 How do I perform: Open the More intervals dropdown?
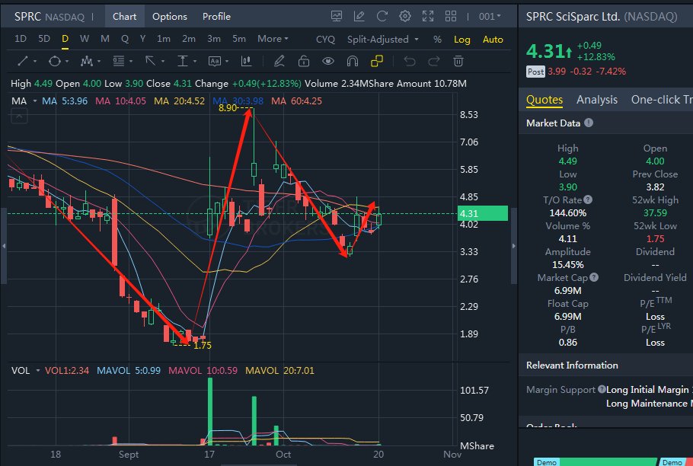[x=273, y=39]
